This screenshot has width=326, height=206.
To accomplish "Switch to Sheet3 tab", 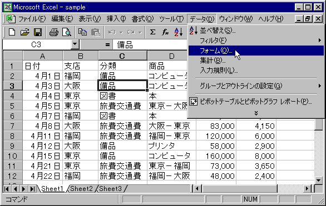I will 110,189.
